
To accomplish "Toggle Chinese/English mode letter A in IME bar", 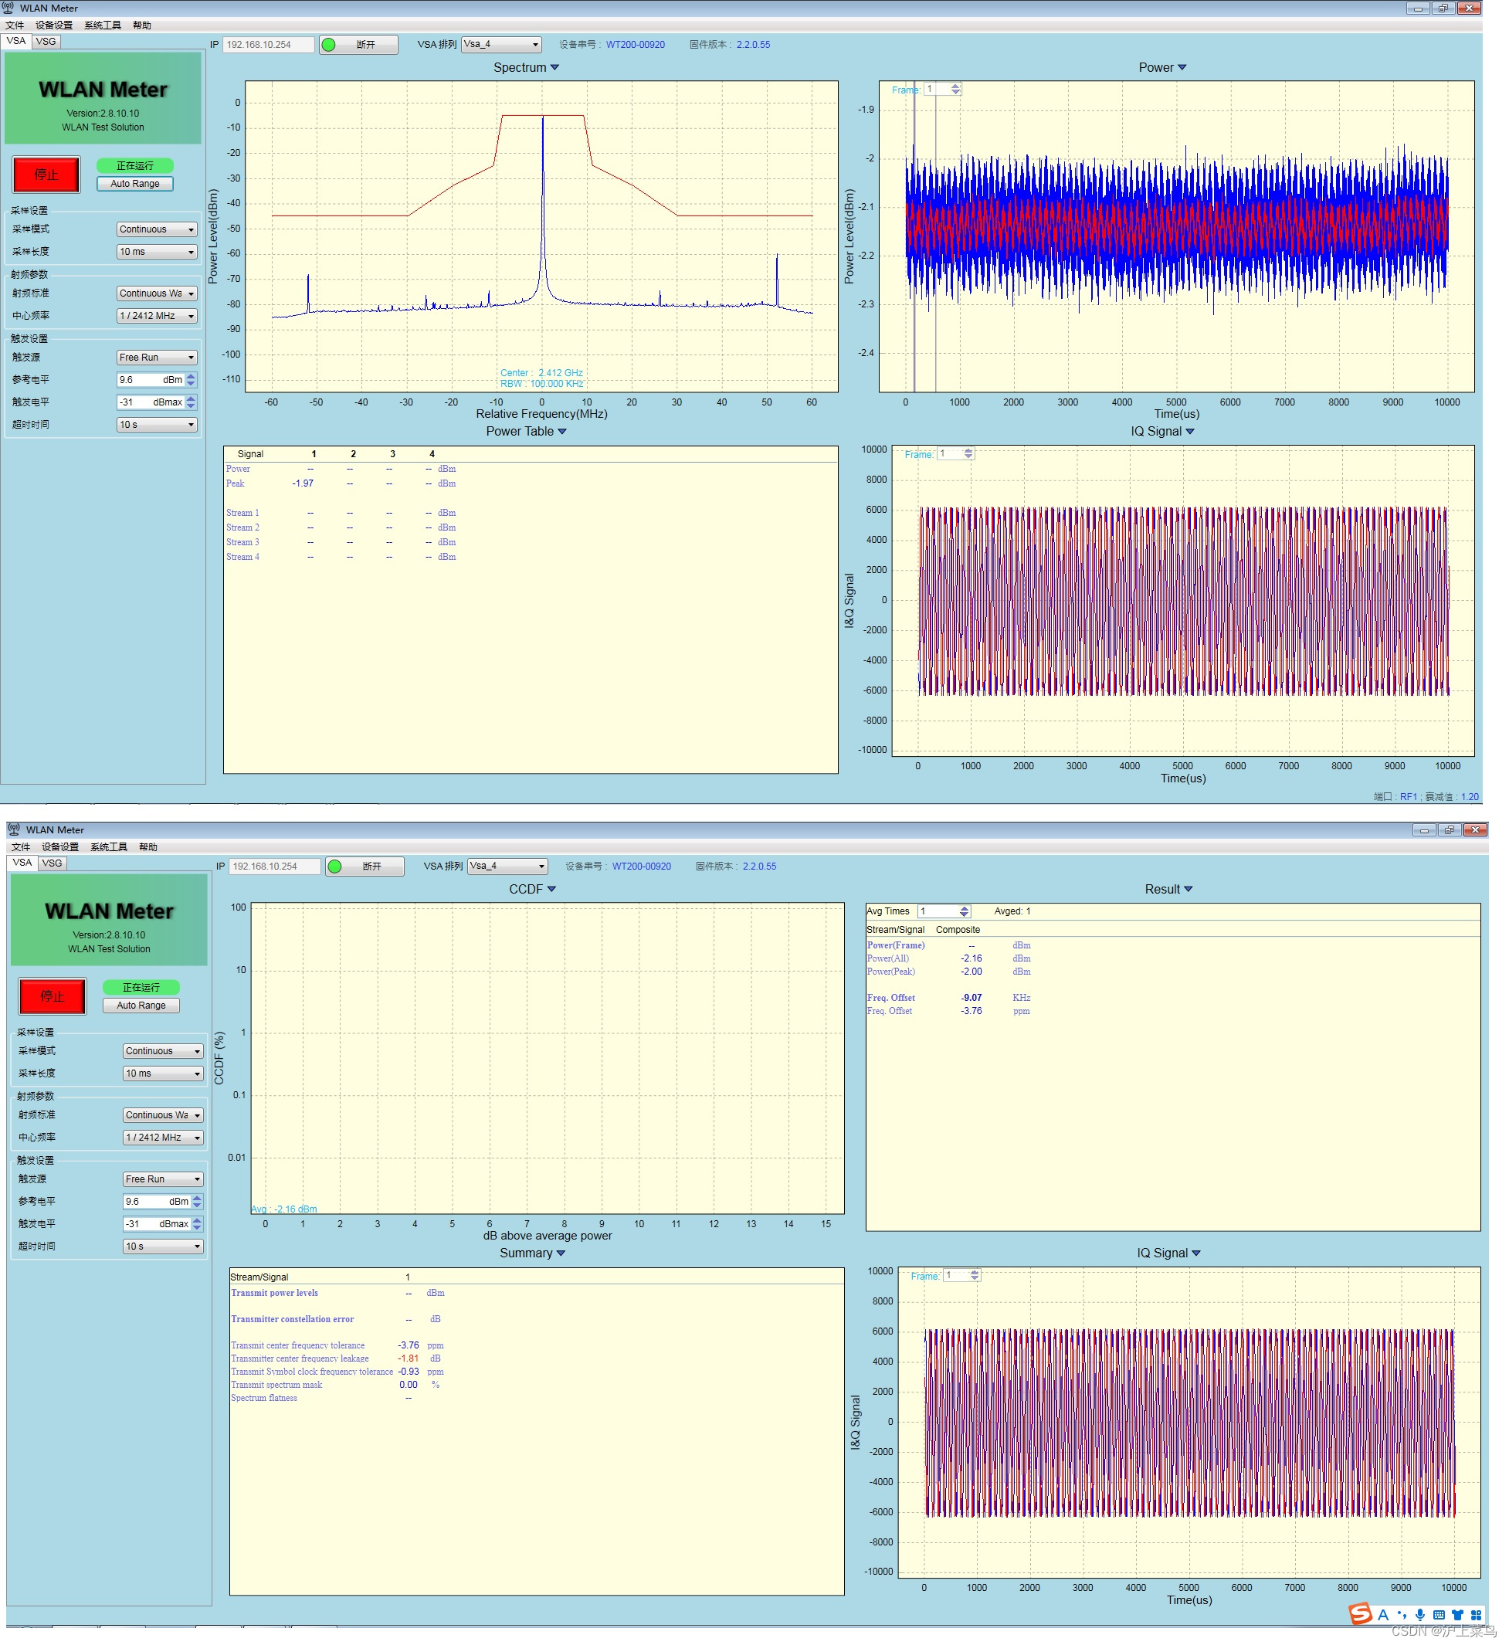I will 1382,1615.
